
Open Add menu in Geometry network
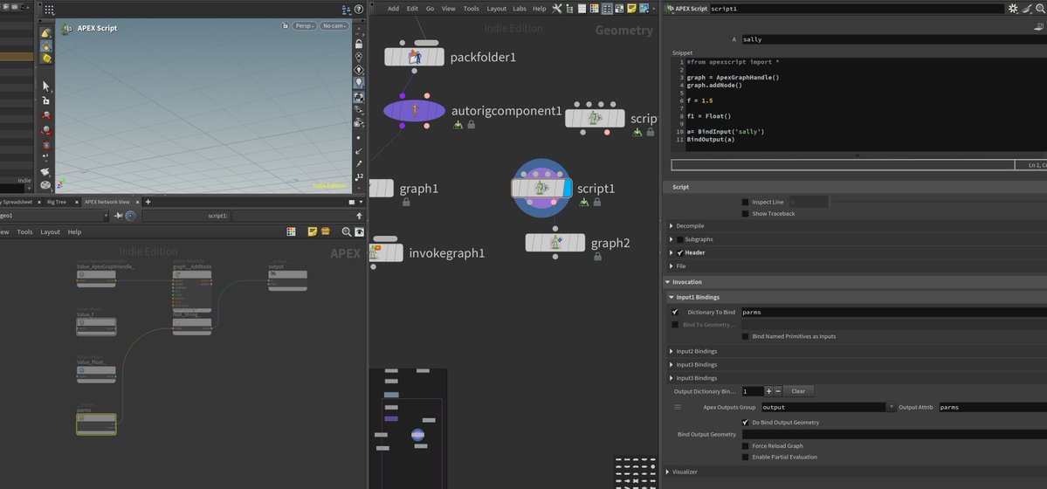click(x=393, y=9)
